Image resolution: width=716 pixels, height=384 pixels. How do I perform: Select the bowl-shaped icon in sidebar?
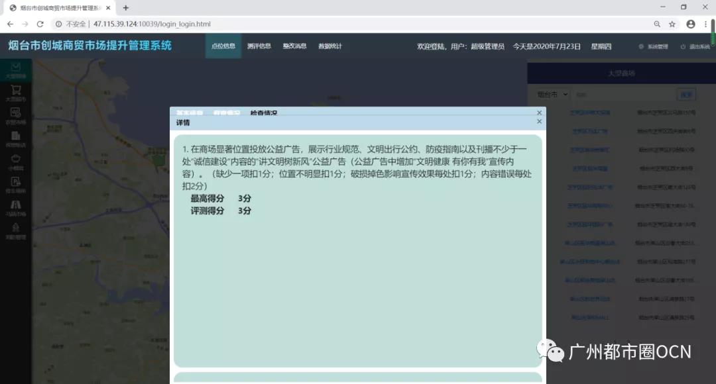pos(16,159)
